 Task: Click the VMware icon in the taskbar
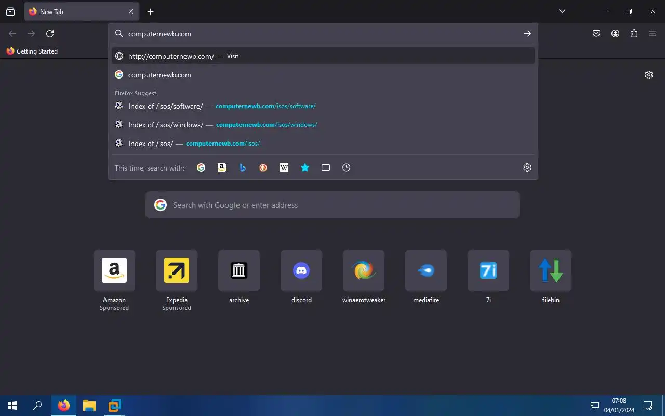point(114,406)
